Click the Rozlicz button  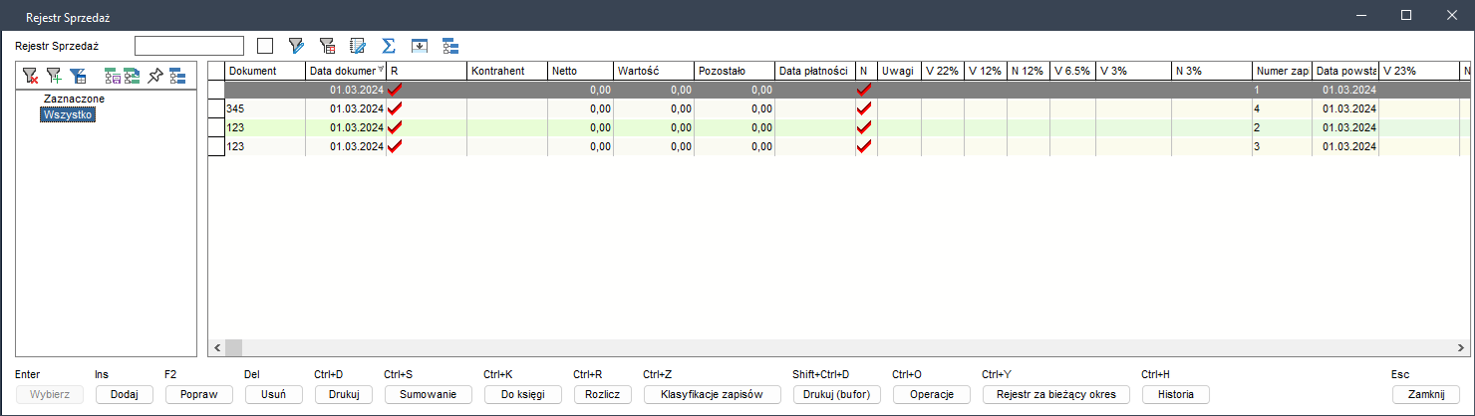coord(602,394)
